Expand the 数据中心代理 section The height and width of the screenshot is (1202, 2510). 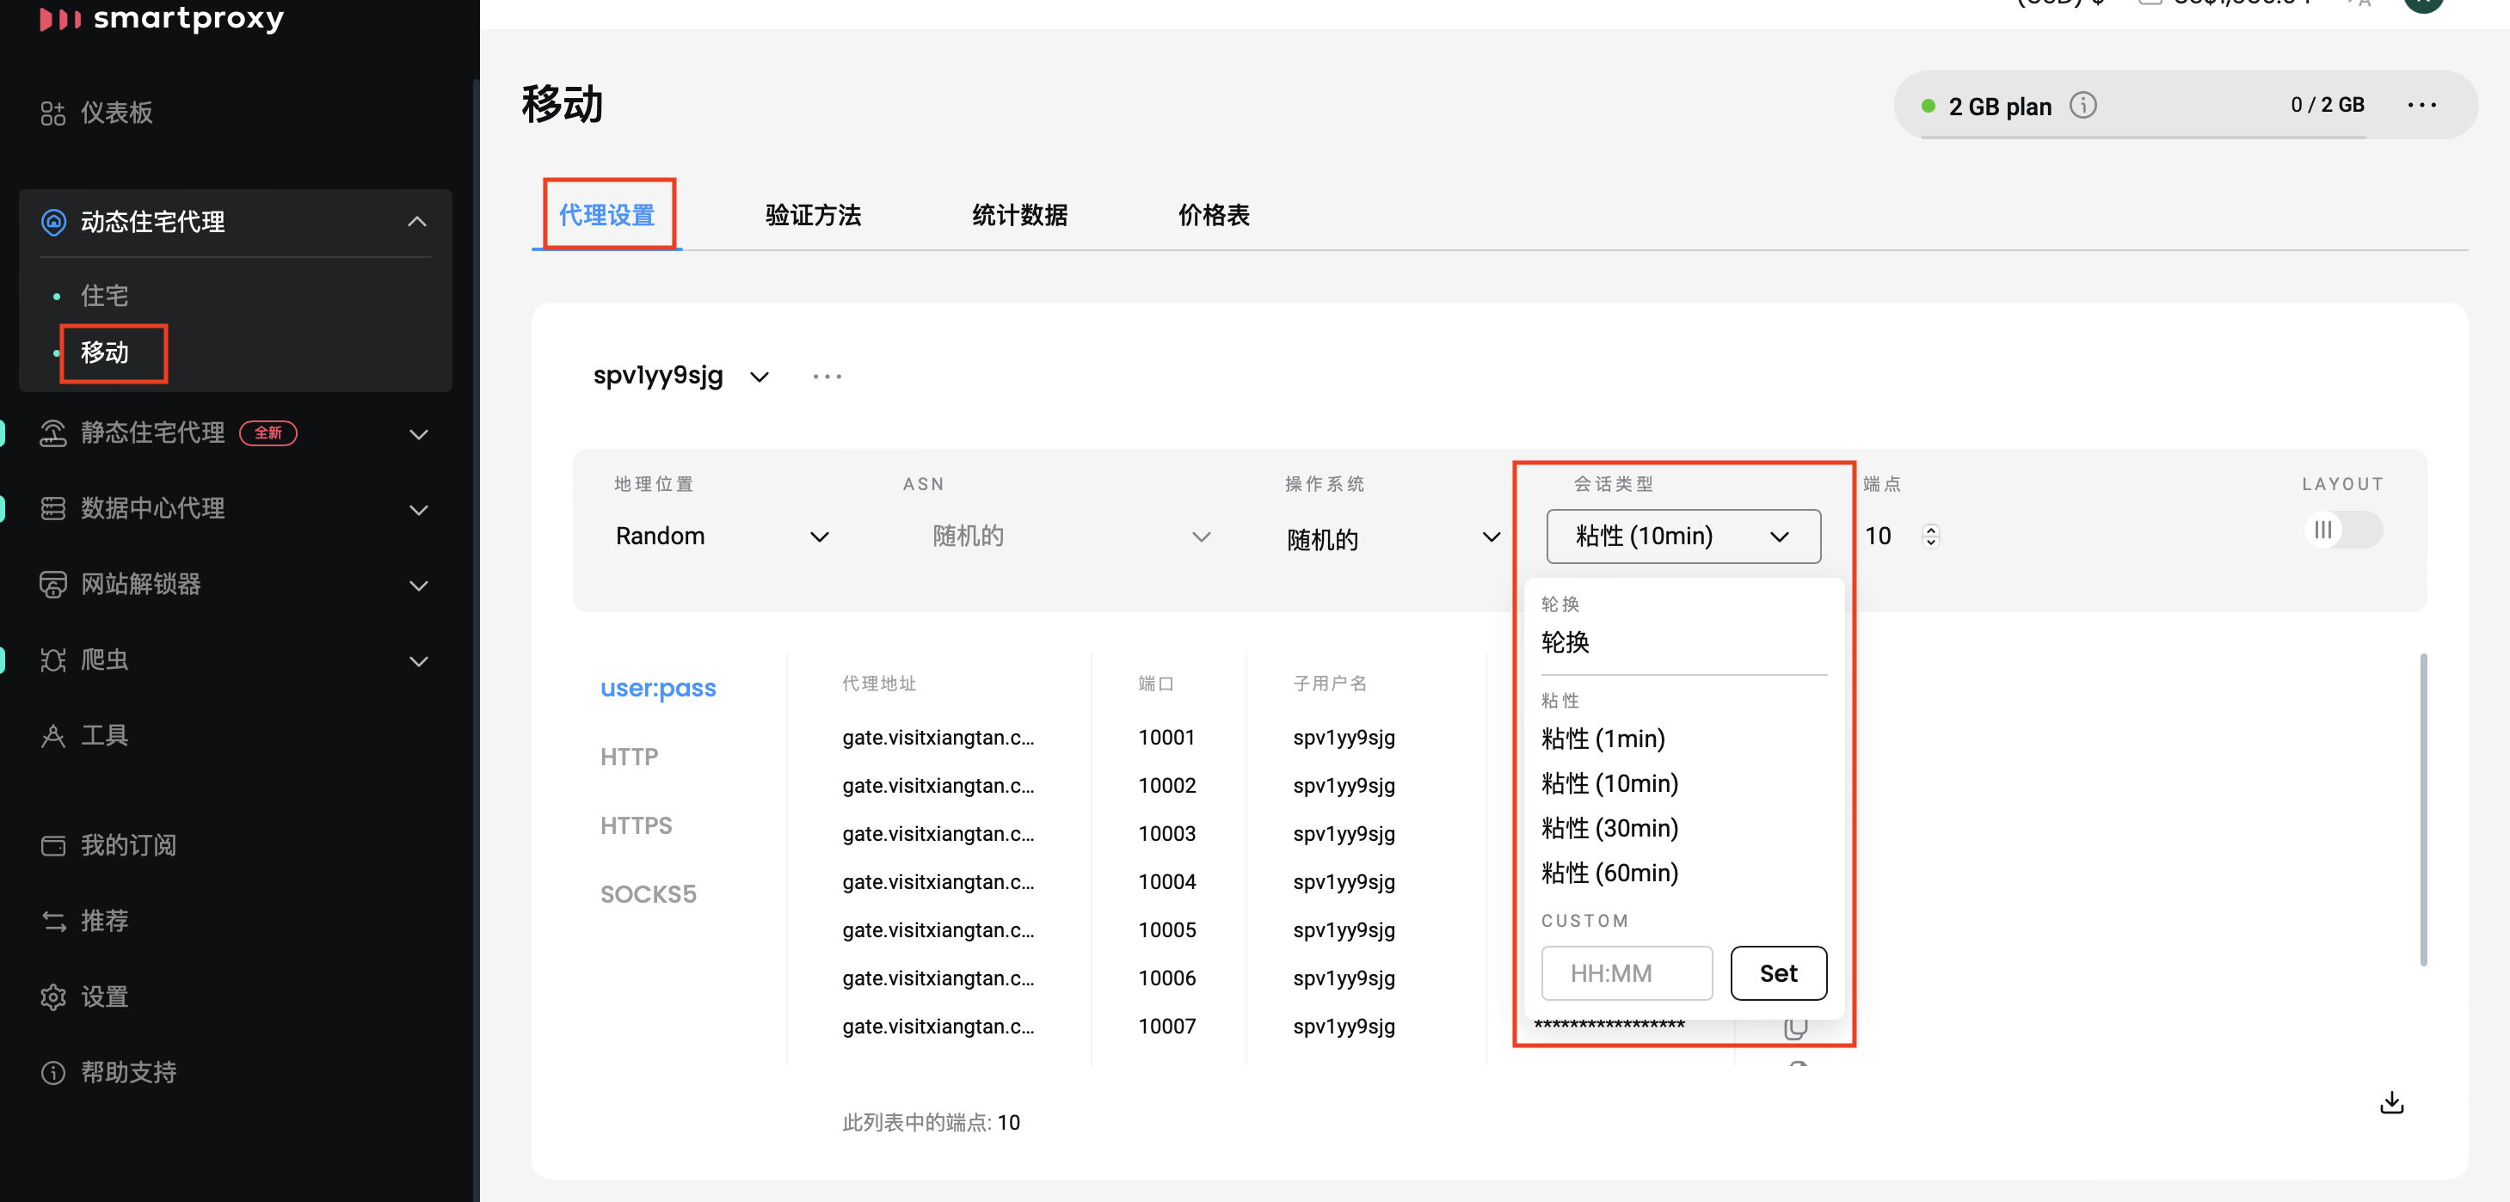pyautogui.click(x=419, y=511)
